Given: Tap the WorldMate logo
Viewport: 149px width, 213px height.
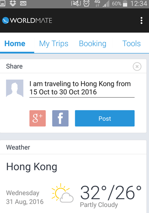Looking at the screenshot, I should [27, 20].
